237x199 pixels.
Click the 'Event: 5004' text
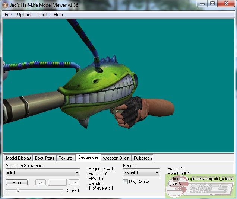tap(178, 173)
